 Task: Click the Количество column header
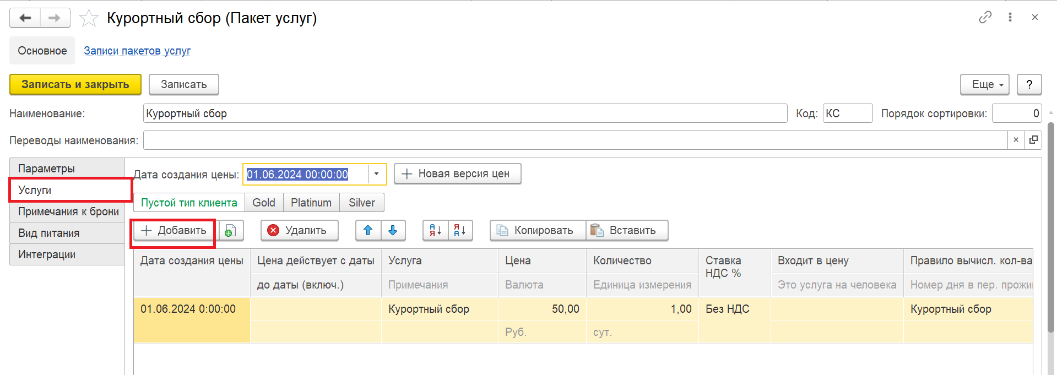point(642,260)
